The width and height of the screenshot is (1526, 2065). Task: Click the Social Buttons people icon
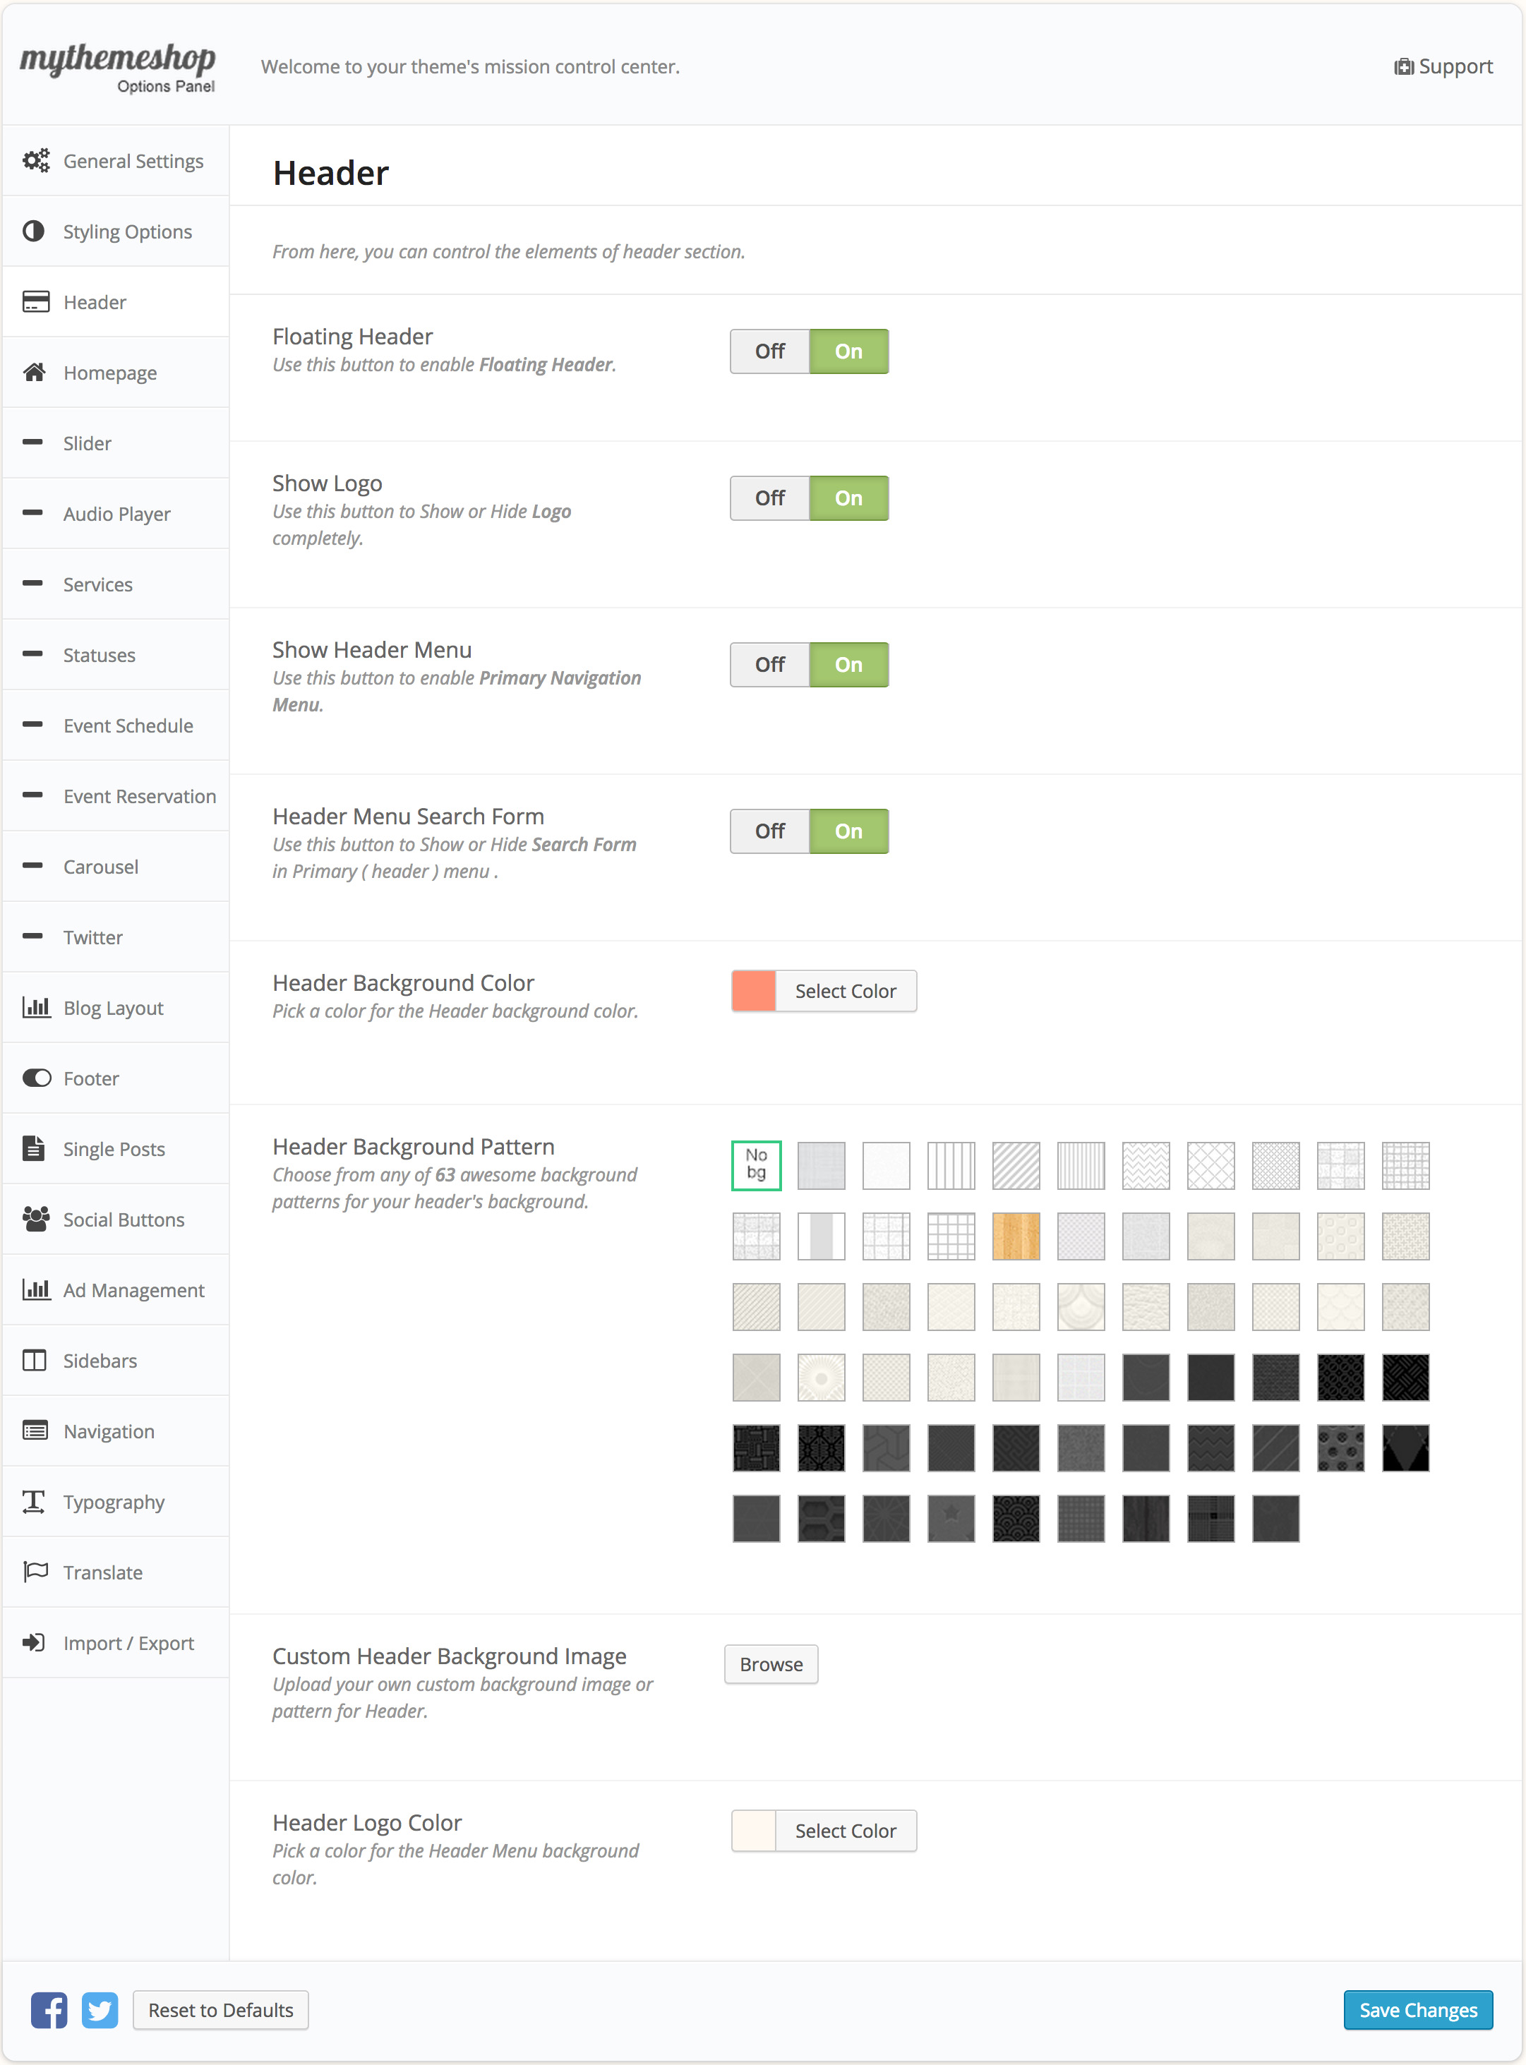coord(35,1219)
